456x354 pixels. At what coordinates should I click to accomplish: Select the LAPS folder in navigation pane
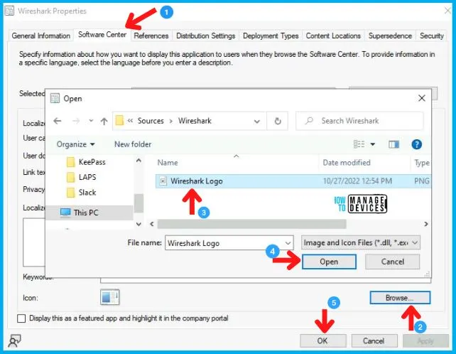pos(82,177)
